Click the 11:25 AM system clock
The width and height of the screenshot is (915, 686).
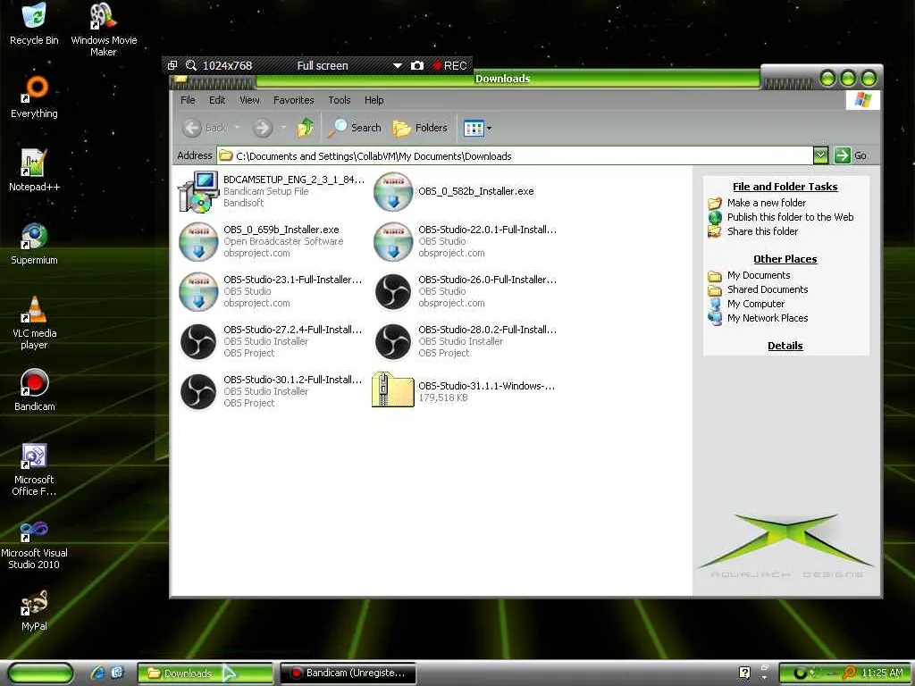[882, 673]
